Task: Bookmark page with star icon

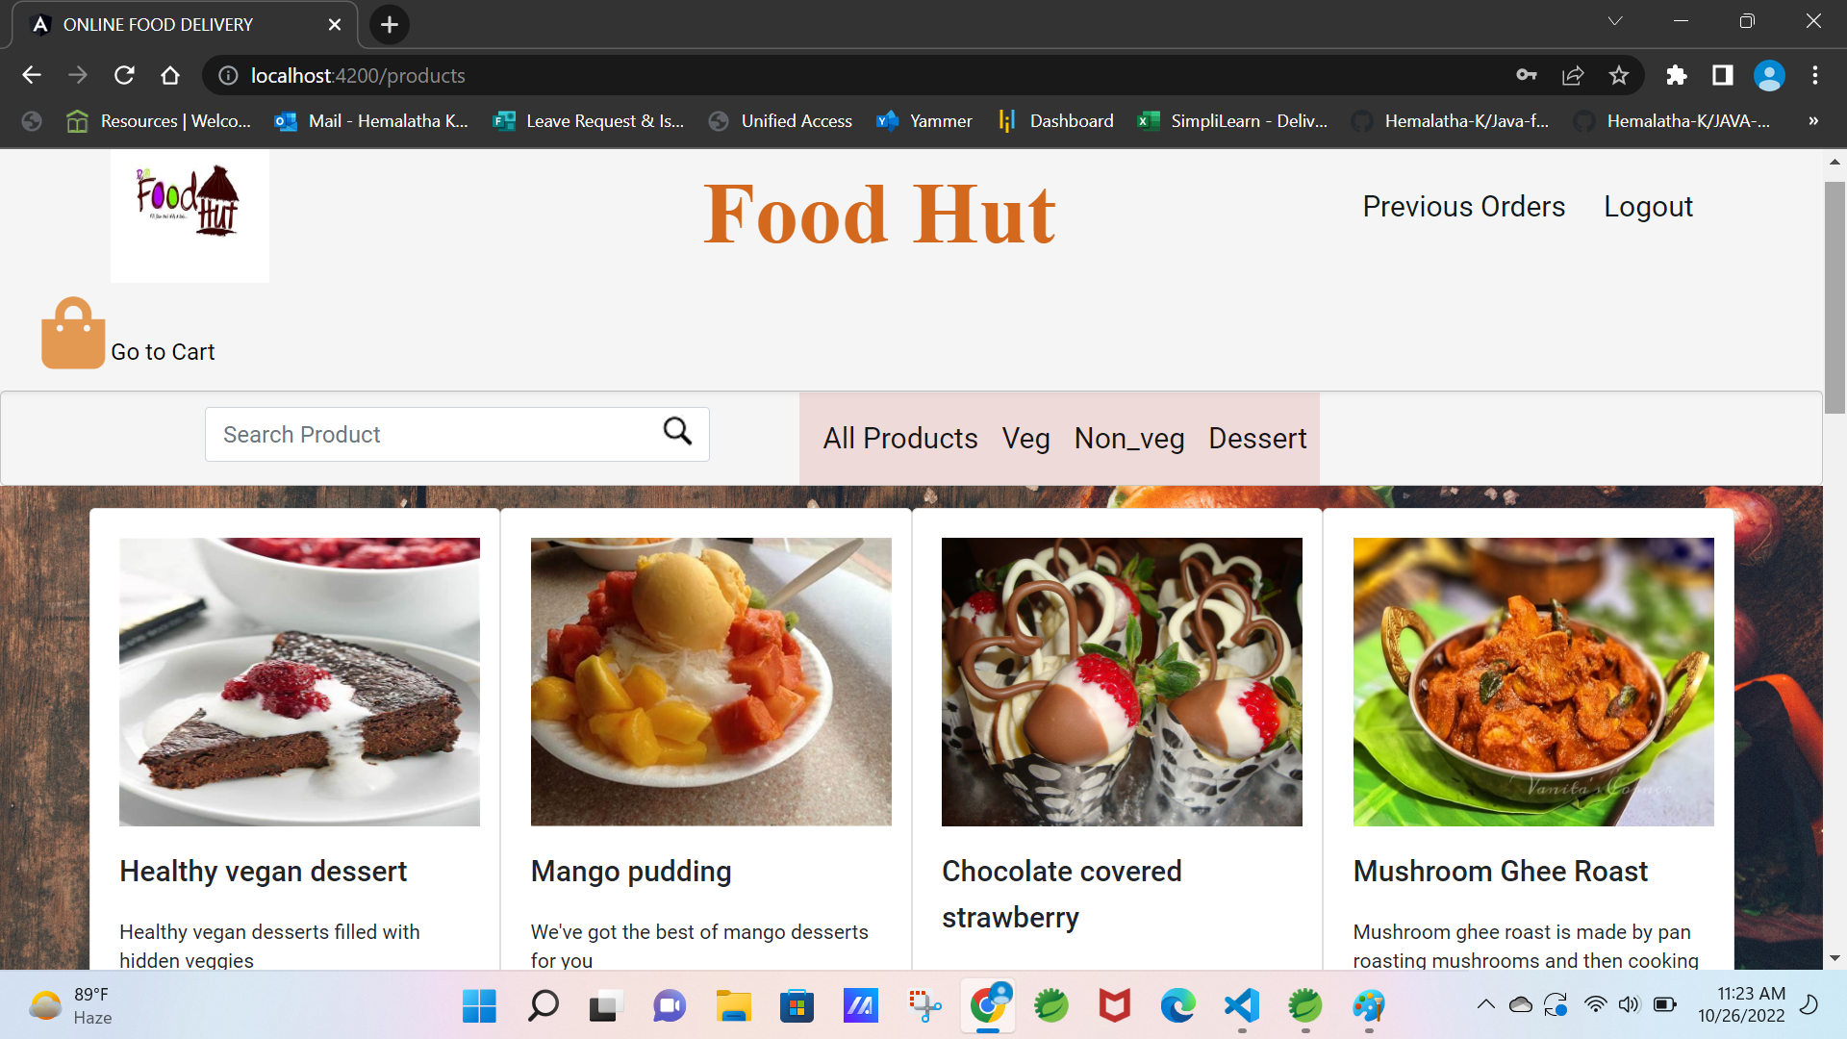Action: pos(1619,75)
